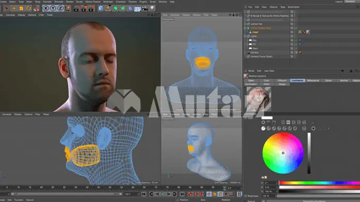The image size is (360, 202).
Task: Click the attribute manager search icon
Action: 356,71
